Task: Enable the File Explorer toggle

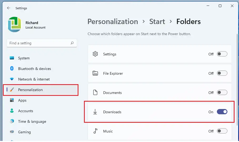Action: [x=222, y=73]
